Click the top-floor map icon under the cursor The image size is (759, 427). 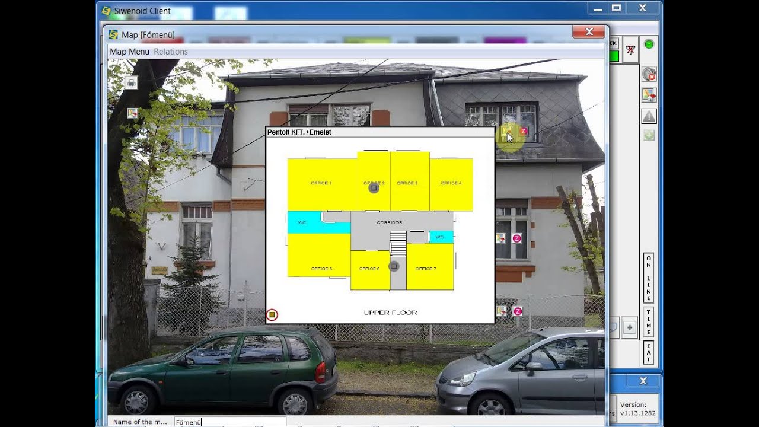tap(507, 132)
